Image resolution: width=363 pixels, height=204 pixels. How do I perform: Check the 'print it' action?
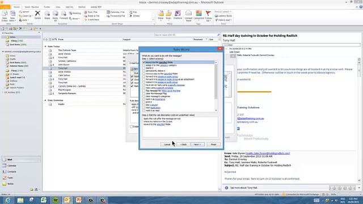[143, 102]
